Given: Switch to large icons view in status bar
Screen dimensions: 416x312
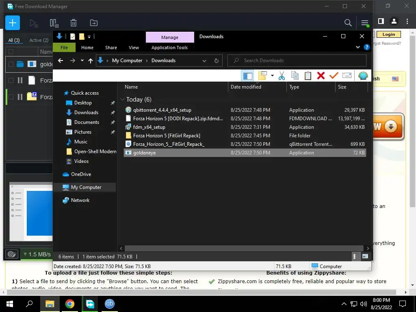Looking at the screenshot, I should (365, 256).
